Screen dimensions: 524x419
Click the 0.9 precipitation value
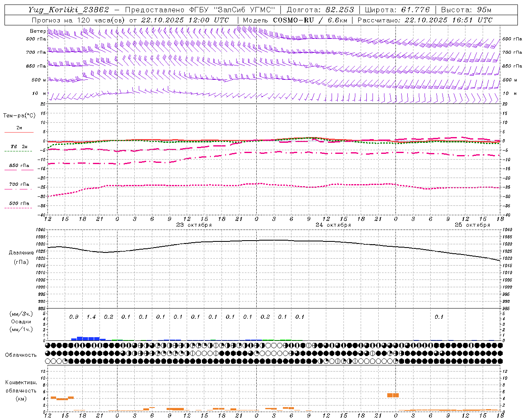(x=74, y=317)
